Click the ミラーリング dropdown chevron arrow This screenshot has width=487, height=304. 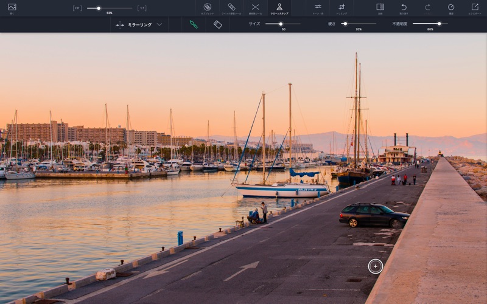[x=159, y=25]
